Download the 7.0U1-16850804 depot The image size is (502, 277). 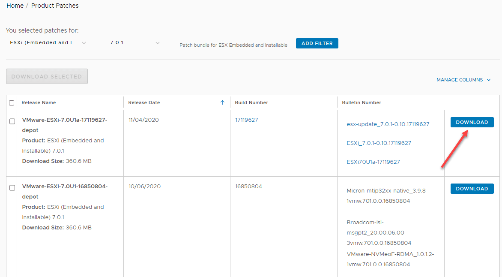pos(472,189)
